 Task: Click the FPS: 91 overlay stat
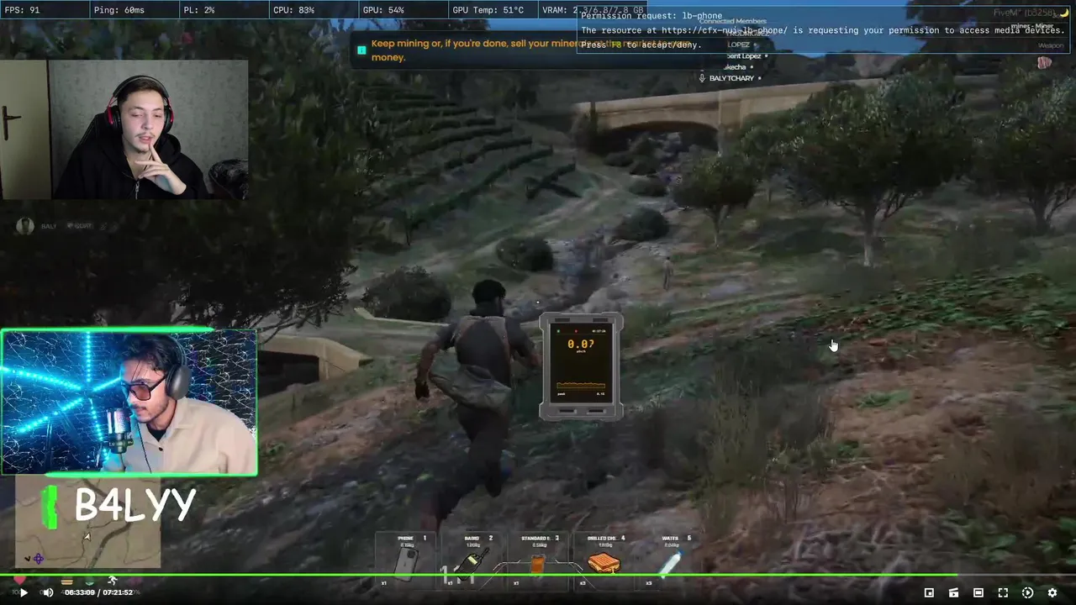tap(22, 10)
